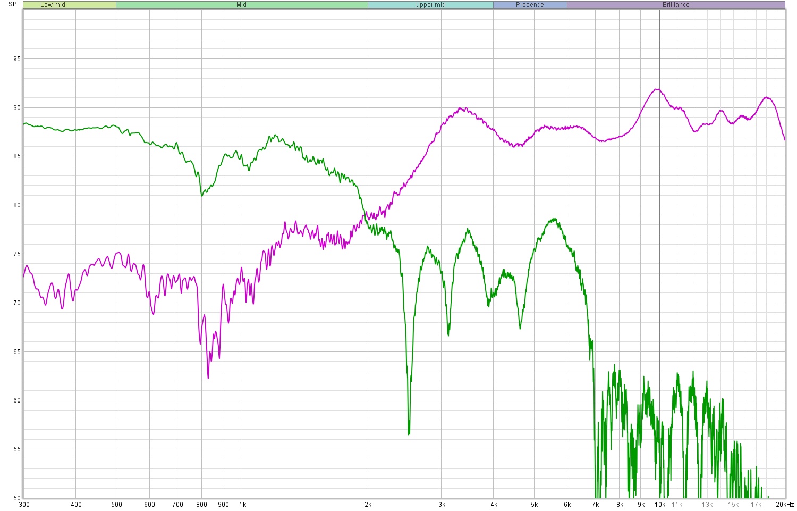
Task: Click the 3k frequency axis label
Action: tap(442, 505)
